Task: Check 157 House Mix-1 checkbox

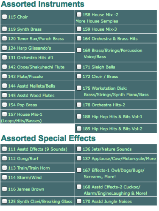Action: (5, 114)
